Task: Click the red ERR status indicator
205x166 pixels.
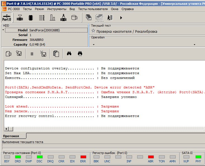Action: (x=83, y=157)
